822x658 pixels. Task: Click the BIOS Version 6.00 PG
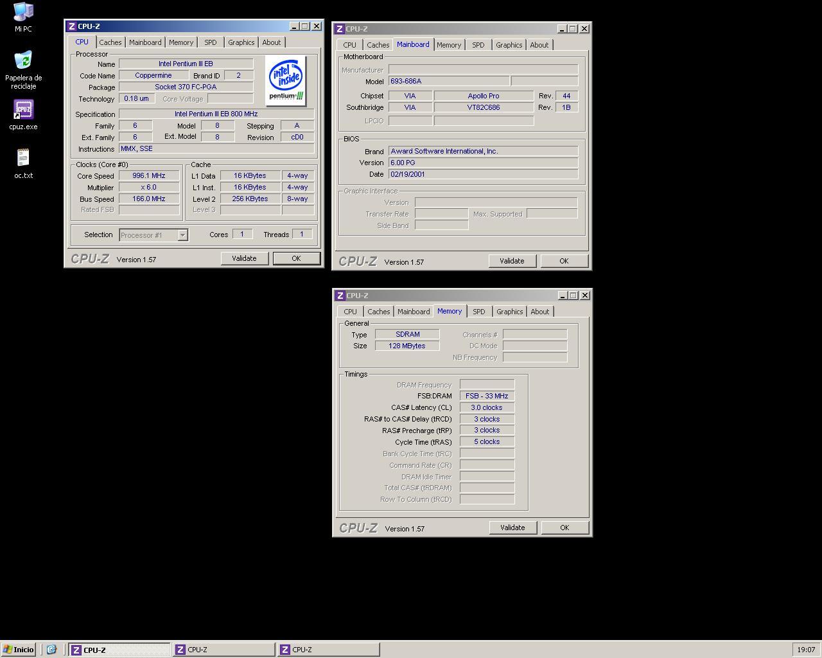click(483, 163)
